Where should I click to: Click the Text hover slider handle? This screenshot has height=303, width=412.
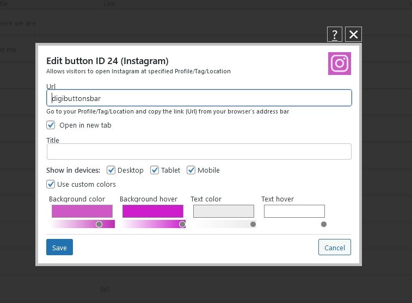[324, 224]
